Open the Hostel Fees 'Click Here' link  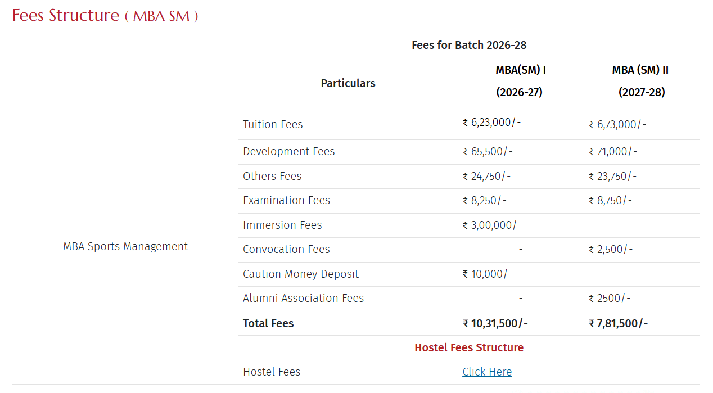point(487,372)
